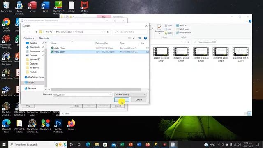Image resolution: width=263 pixels, height=148 pixels.
Task: Open the Organize dropdown menu
Action: [29, 38]
